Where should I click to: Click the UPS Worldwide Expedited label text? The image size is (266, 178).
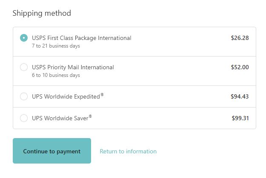click(x=66, y=96)
